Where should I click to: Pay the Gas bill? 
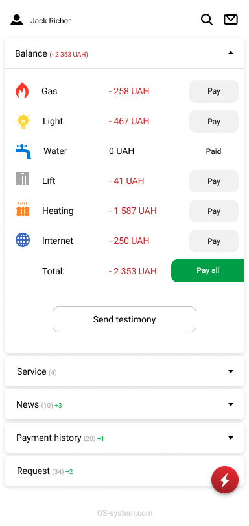pos(214,91)
